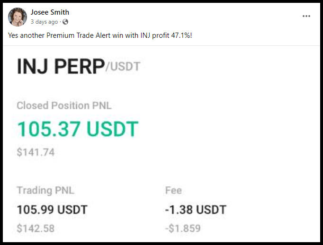The width and height of the screenshot is (323, 245).
Task: Click the -$1.859 fee dollar value
Action: [182, 228]
